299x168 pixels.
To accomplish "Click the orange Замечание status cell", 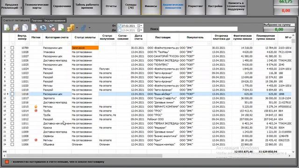I will 85,48.
